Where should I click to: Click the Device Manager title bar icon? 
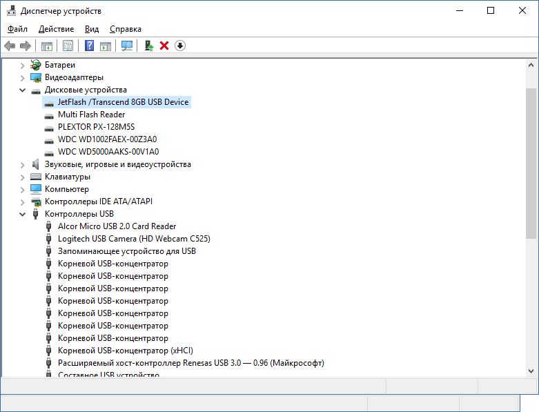(x=11, y=10)
